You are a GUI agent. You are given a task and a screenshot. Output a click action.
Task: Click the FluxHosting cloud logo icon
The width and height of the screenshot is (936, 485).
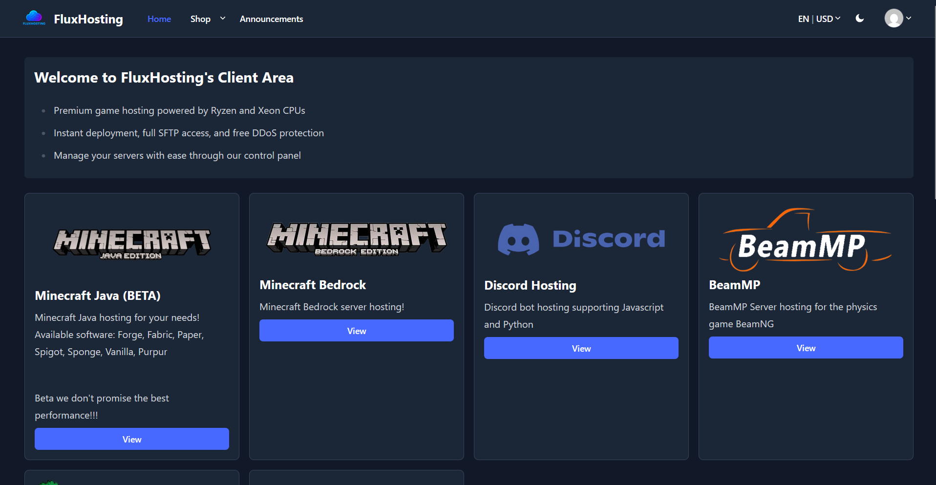pyautogui.click(x=34, y=18)
